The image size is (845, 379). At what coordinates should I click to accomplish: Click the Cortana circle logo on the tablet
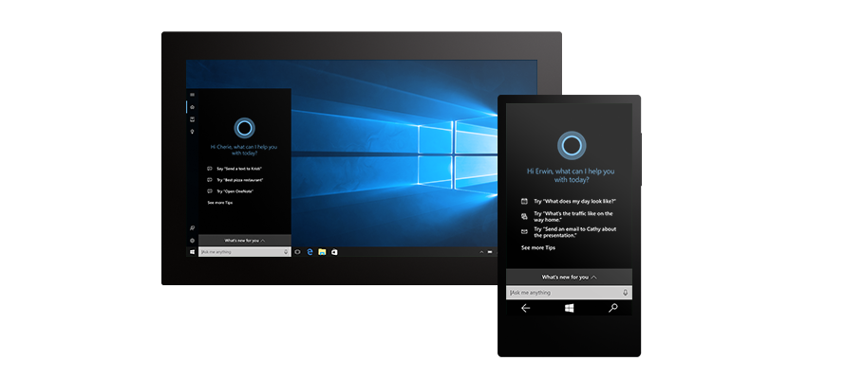click(244, 128)
